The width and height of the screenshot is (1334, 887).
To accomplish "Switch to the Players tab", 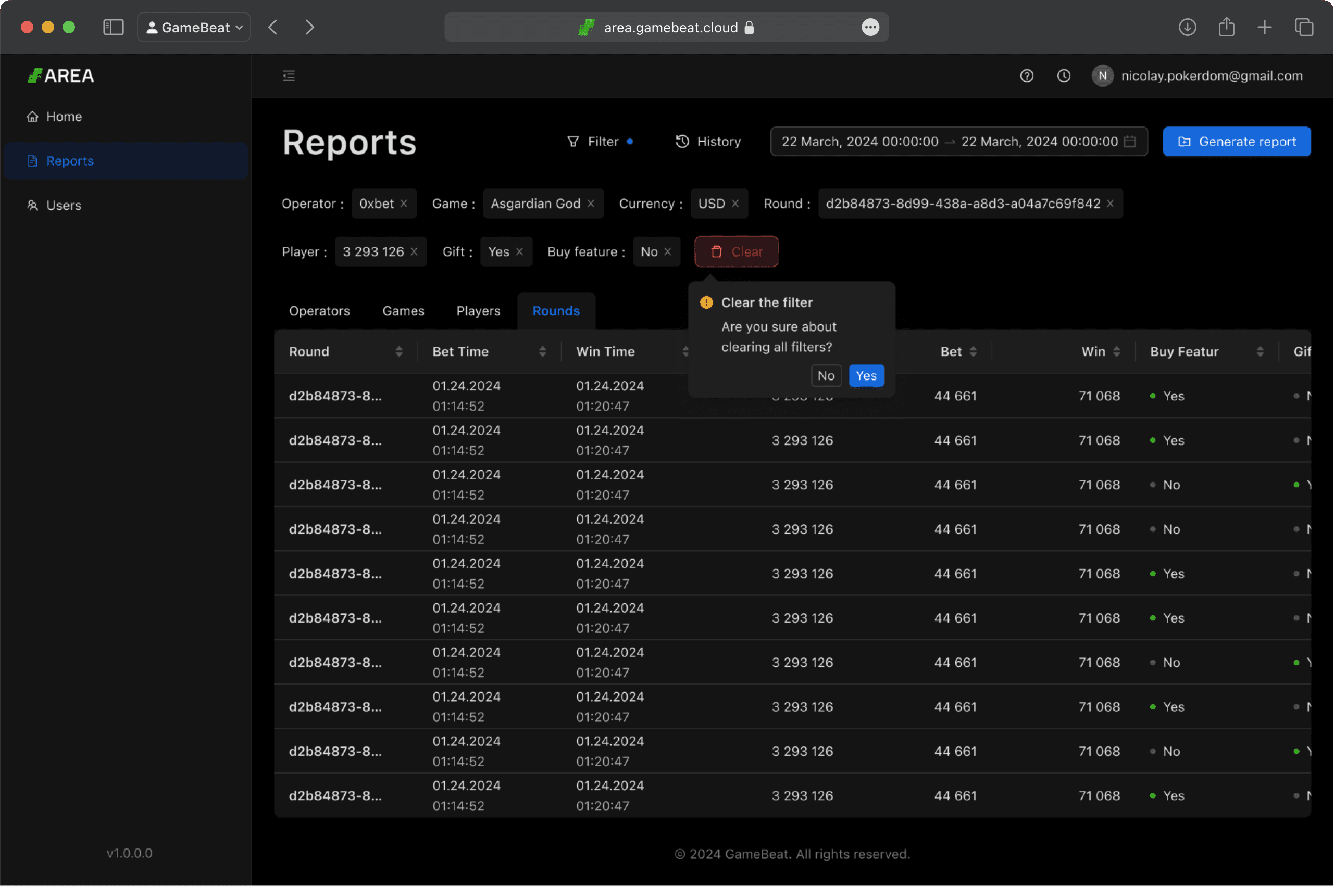I will coord(478,311).
